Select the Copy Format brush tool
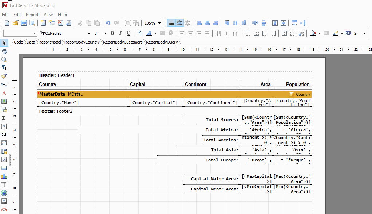Viewport: 372px width, 214px height. (4, 76)
